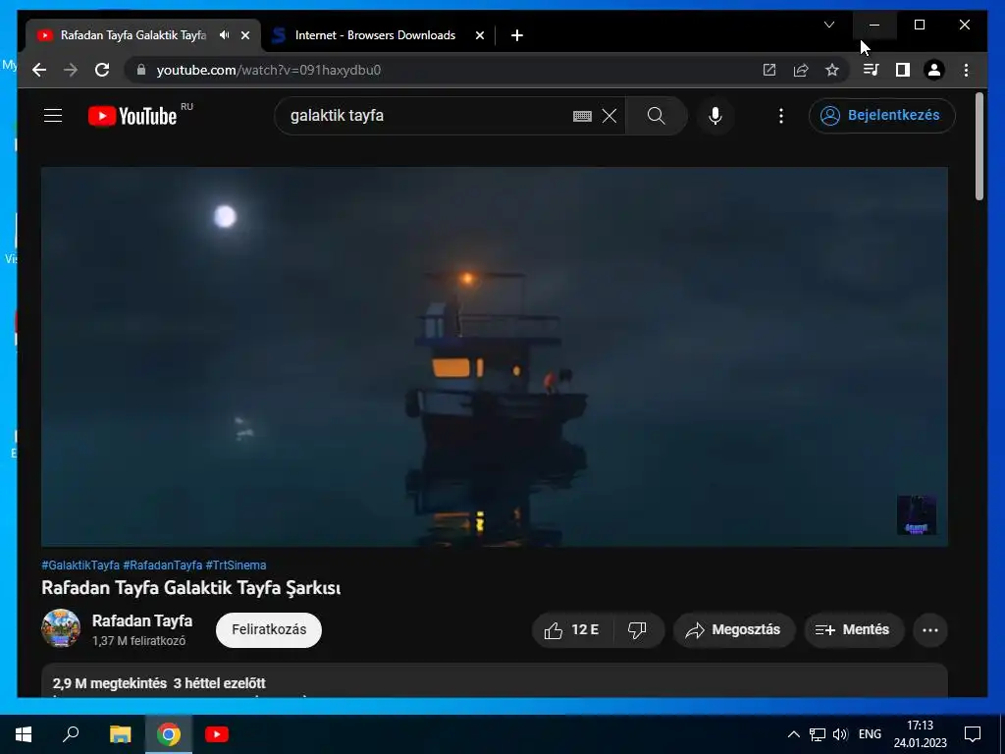Click the page vertical scrollbar thumb
1005x754 pixels.
point(979,147)
